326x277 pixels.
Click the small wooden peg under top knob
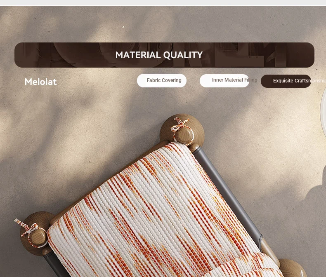tap(195, 148)
